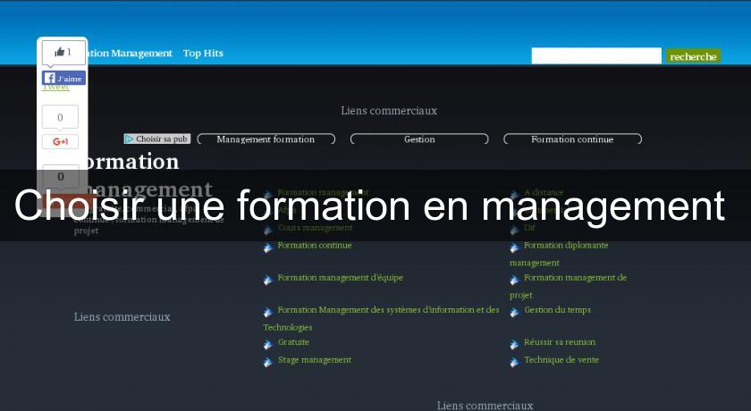Open Formation diplomante management link
This screenshot has width=751, height=411.
click(559, 254)
